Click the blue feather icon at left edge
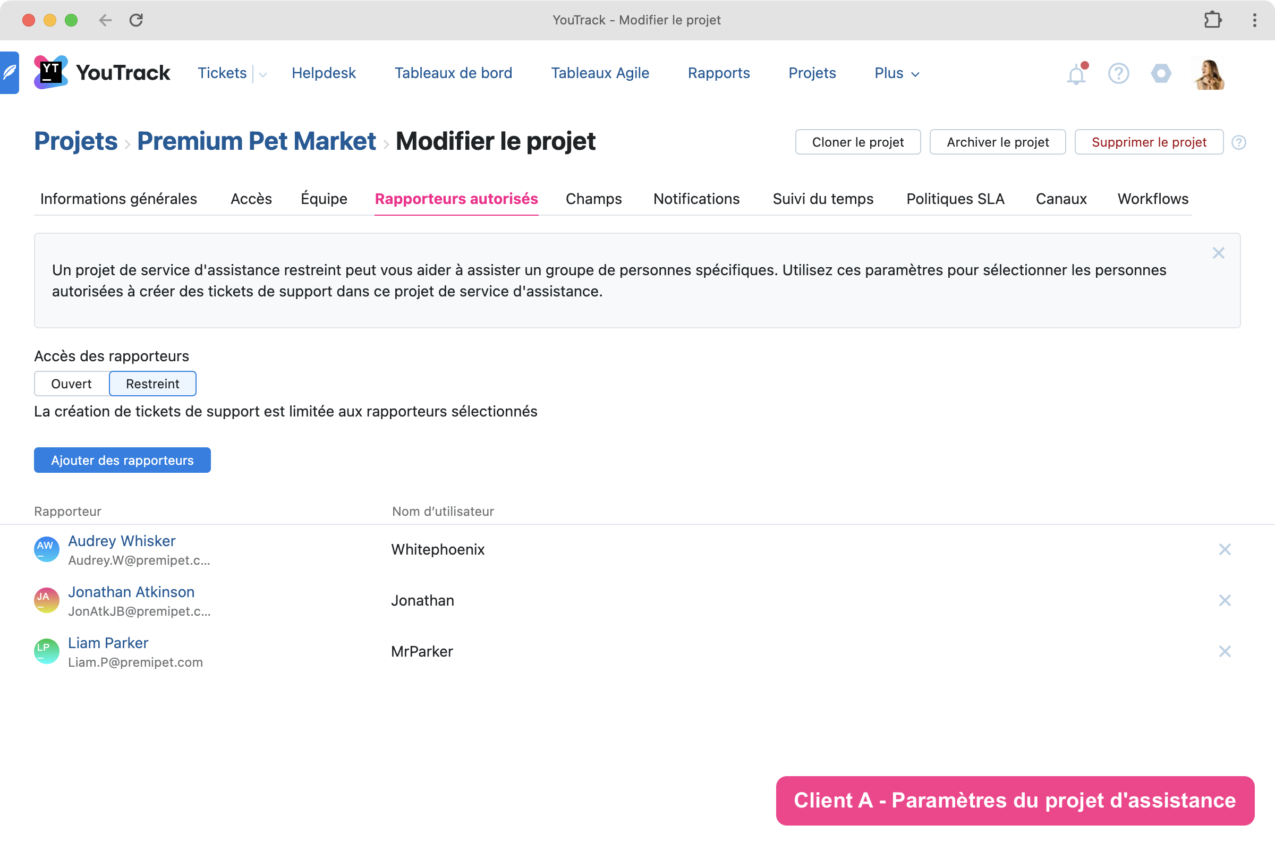The height and width of the screenshot is (850, 1275). tap(9, 73)
